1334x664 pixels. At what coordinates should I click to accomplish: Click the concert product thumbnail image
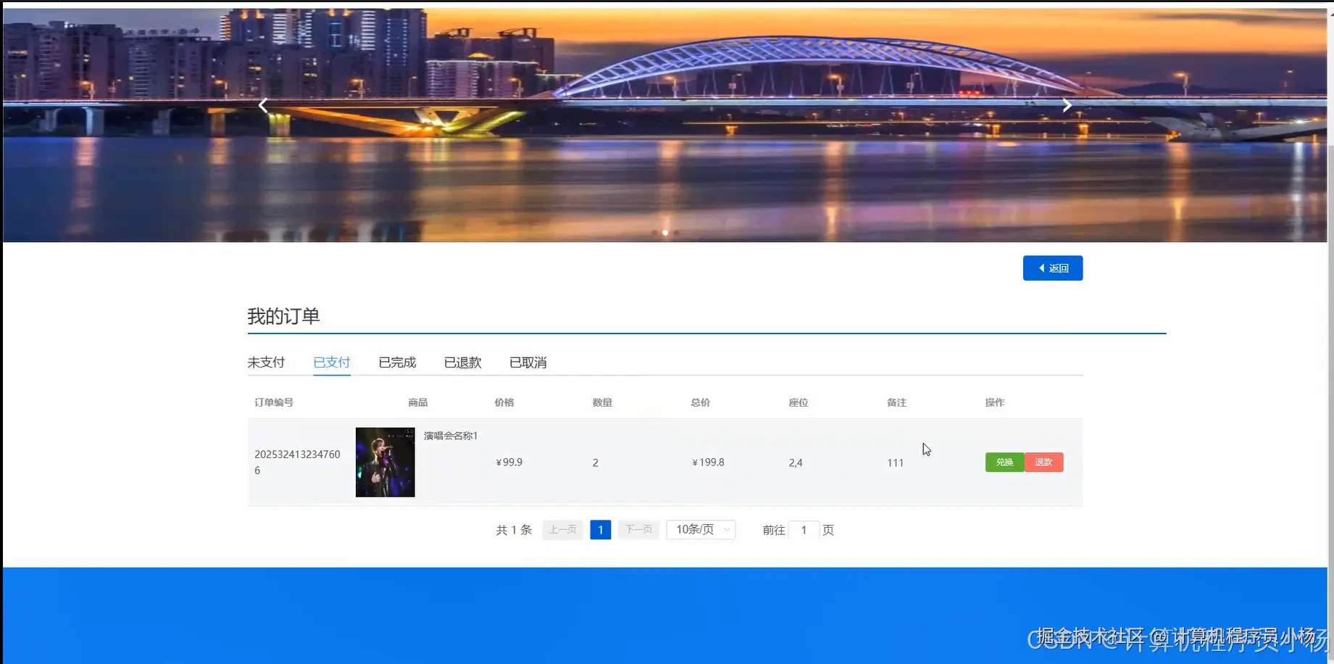(384, 462)
